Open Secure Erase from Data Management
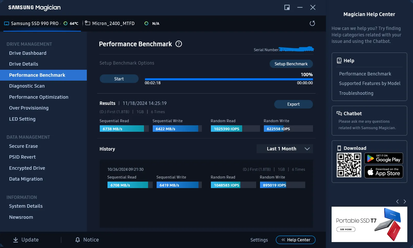Viewport: 413px width, 248px height. [x=24, y=146]
